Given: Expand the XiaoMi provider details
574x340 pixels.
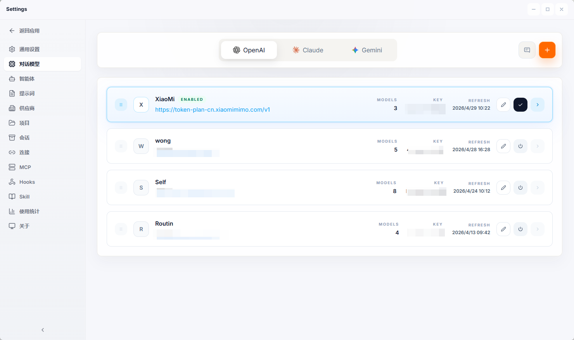Looking at the screenshot, I should tap(538, 105).
